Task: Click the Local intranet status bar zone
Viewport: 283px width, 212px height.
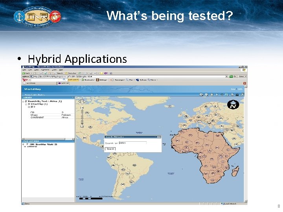Action: coord(229,204)
